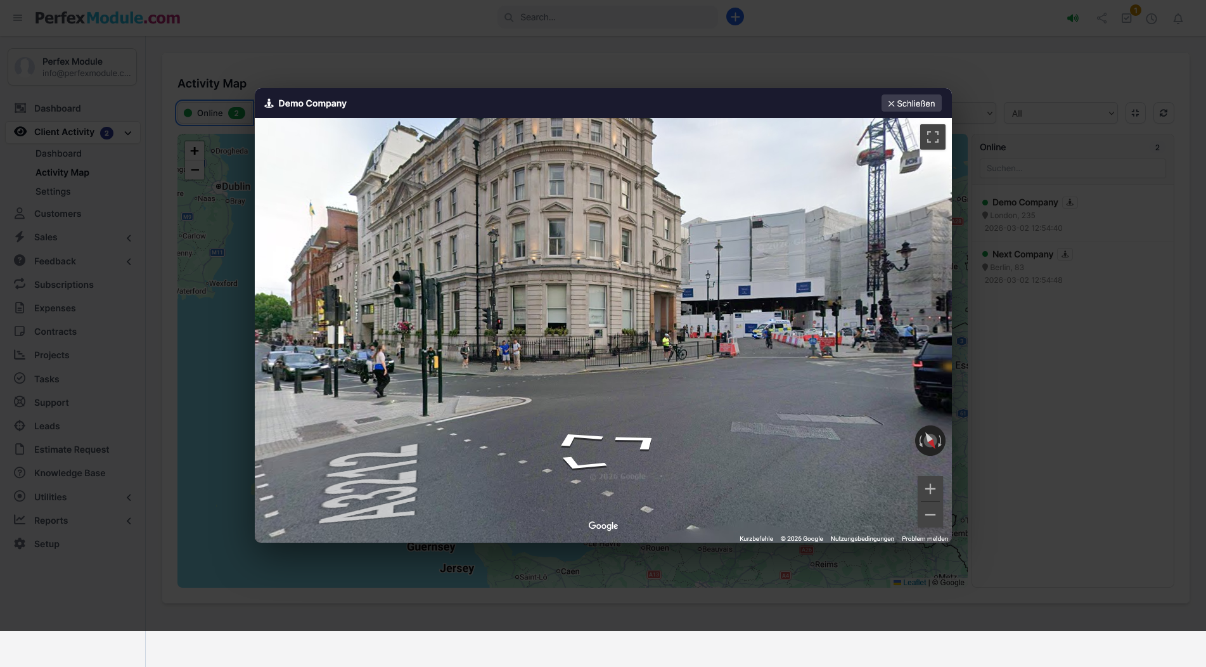This screenshot has width=1206, height=667.
Task: Toggle the Online status filter
Action: click(214, 113)
